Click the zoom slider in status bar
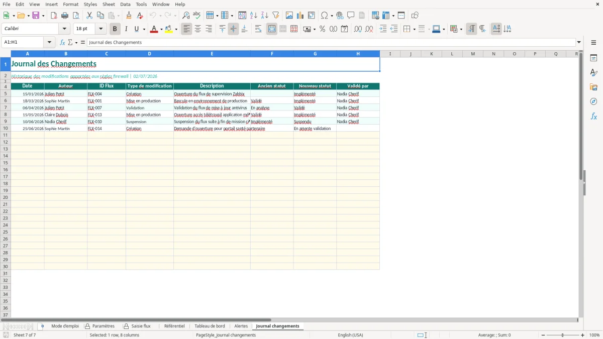The height and width of the screenshot is (339, 603). 563,335
